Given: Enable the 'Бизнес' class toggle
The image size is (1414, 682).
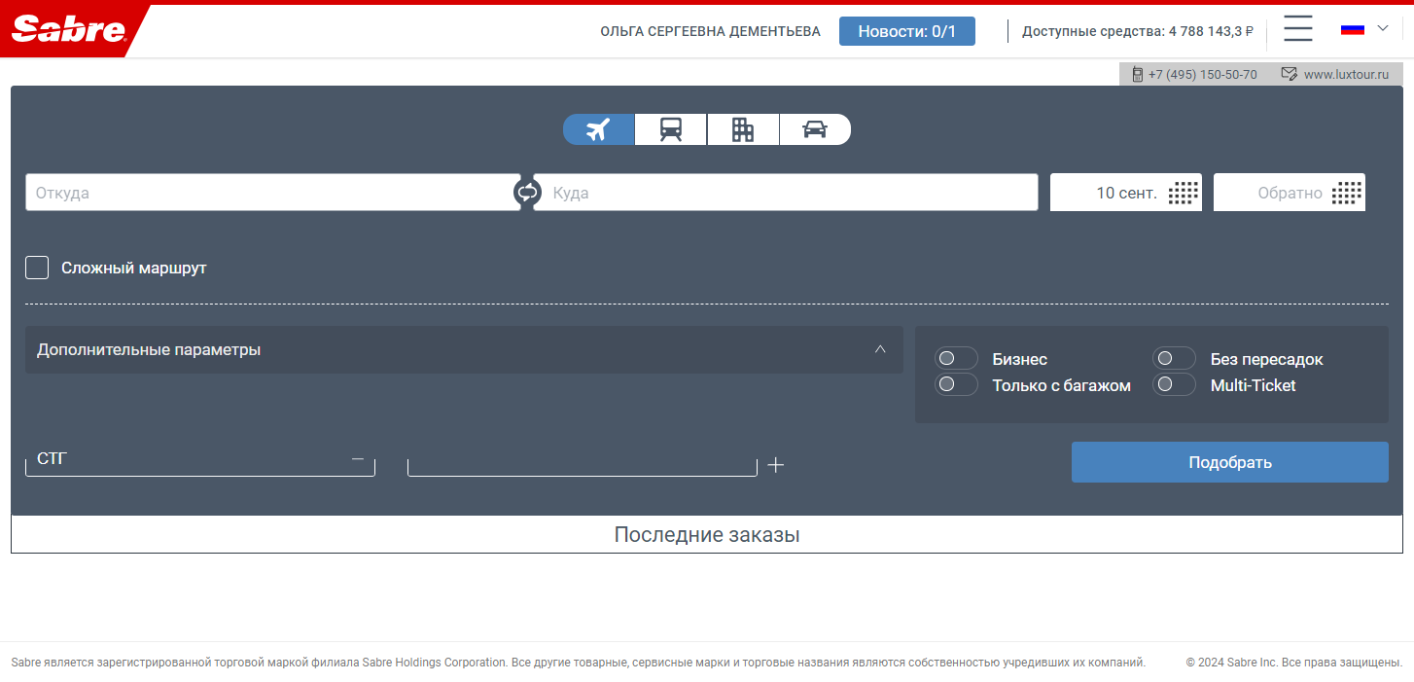Looking at the screenshot, I should coord(956,359).
